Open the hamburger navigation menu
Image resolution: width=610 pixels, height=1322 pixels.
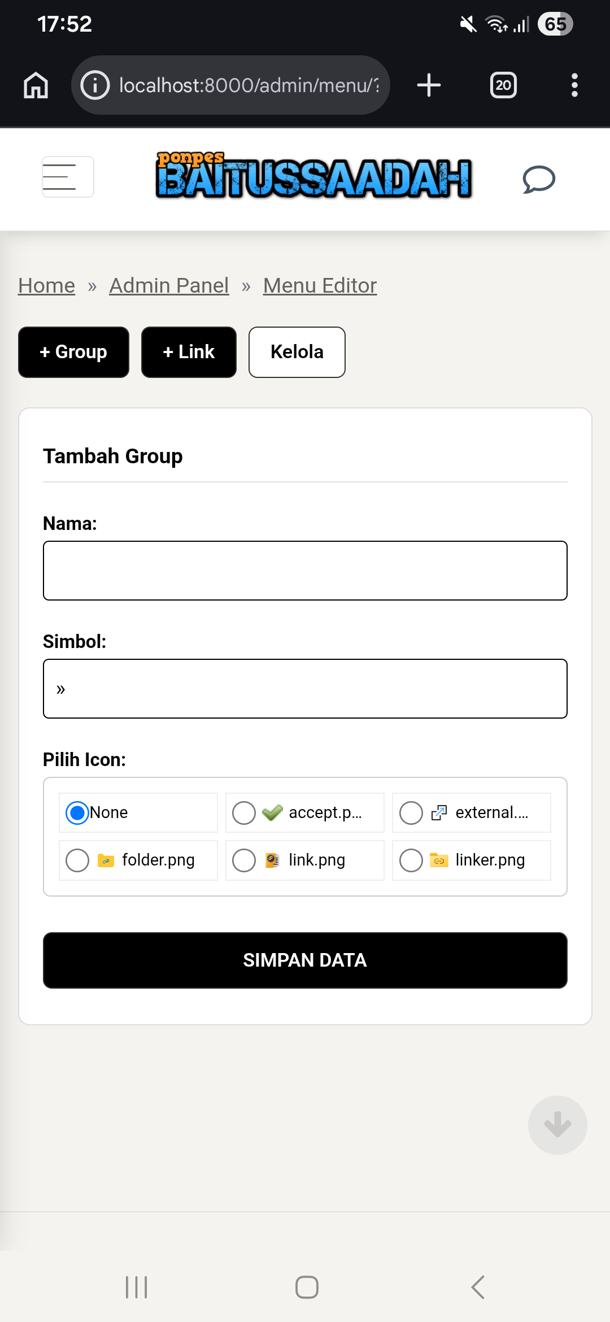click(x=68, y=177)
